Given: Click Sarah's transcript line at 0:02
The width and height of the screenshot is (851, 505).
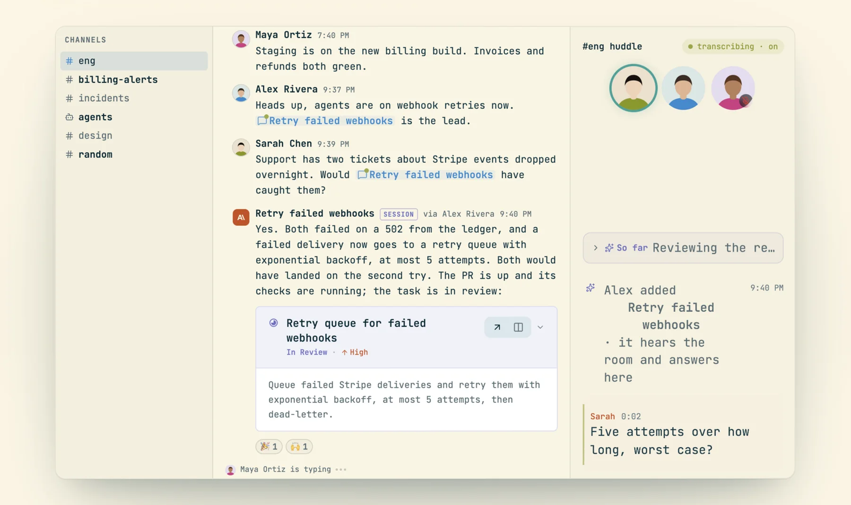Looking at the screenshot, I should 683,434.
